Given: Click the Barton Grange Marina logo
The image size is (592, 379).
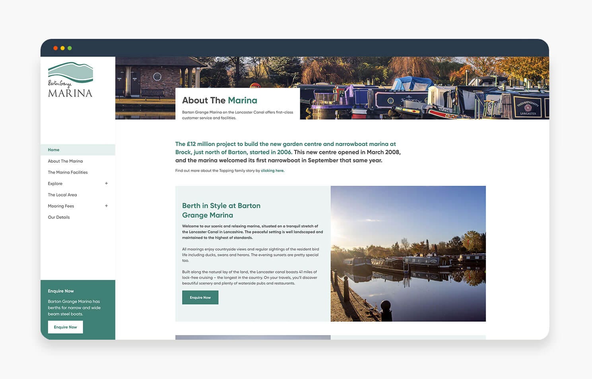Looking at the screenshot, I should (70, 80).
